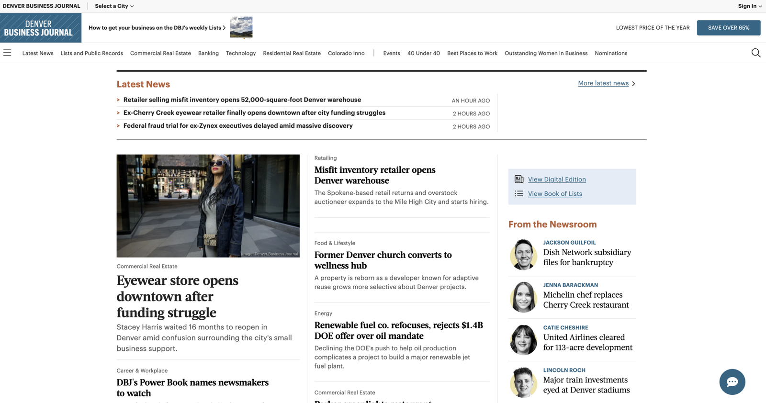Click the Retailing category label
The image size is (766, 403).
coord(326,158)
